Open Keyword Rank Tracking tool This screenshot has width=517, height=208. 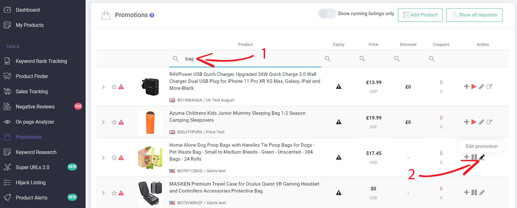click(41, 61)
